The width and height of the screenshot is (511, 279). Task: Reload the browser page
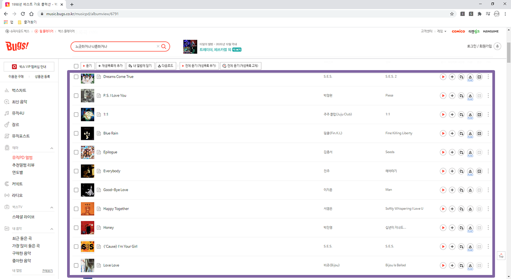23,14
